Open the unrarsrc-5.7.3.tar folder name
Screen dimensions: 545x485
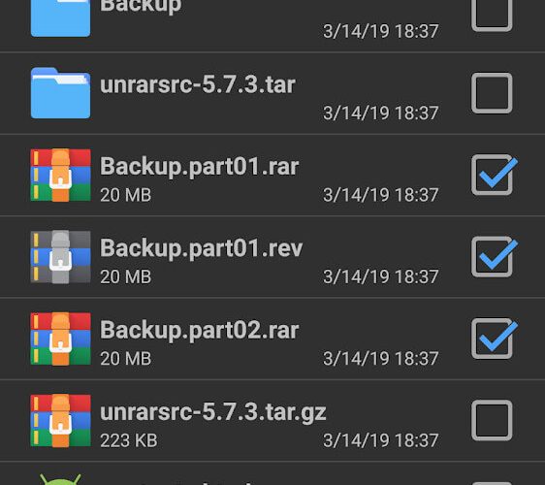pos(198,84)
